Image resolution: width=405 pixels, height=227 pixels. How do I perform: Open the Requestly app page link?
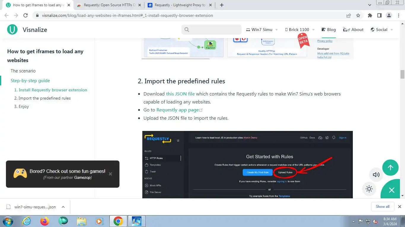pyautogui.click(x=178, y=110)
